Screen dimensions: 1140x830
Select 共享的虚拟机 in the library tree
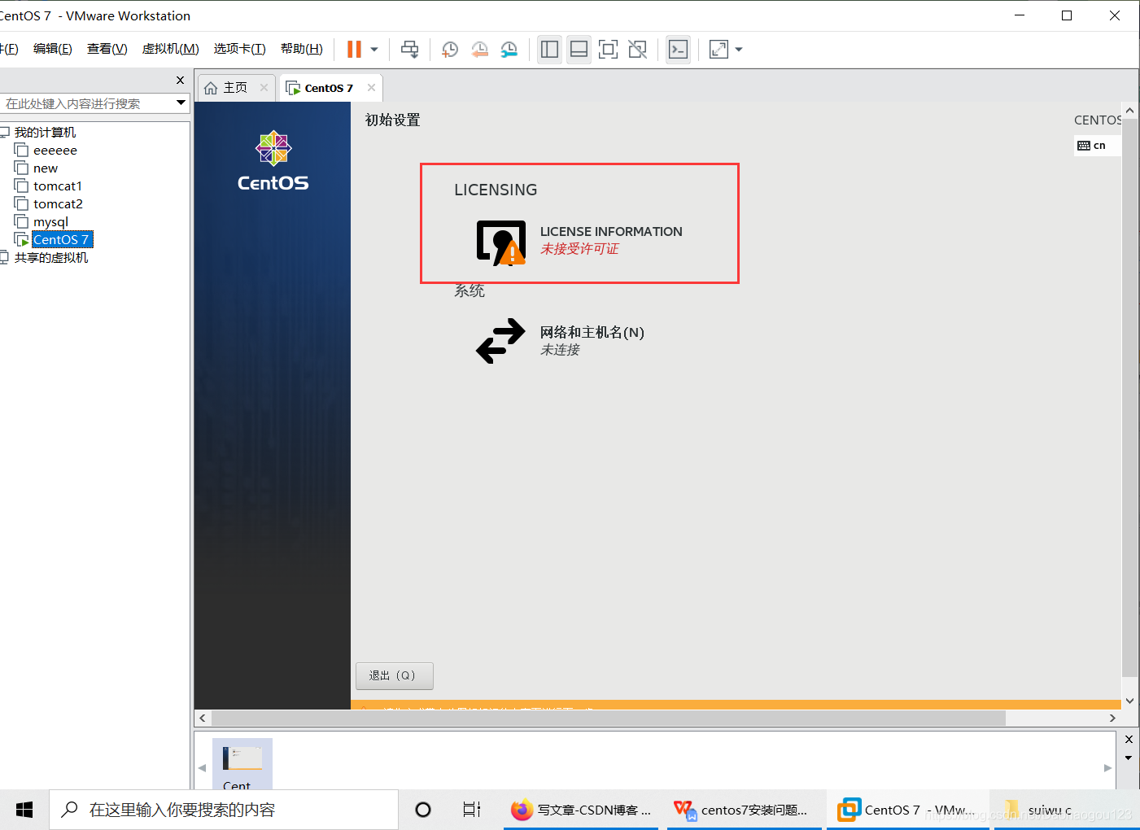51,258
